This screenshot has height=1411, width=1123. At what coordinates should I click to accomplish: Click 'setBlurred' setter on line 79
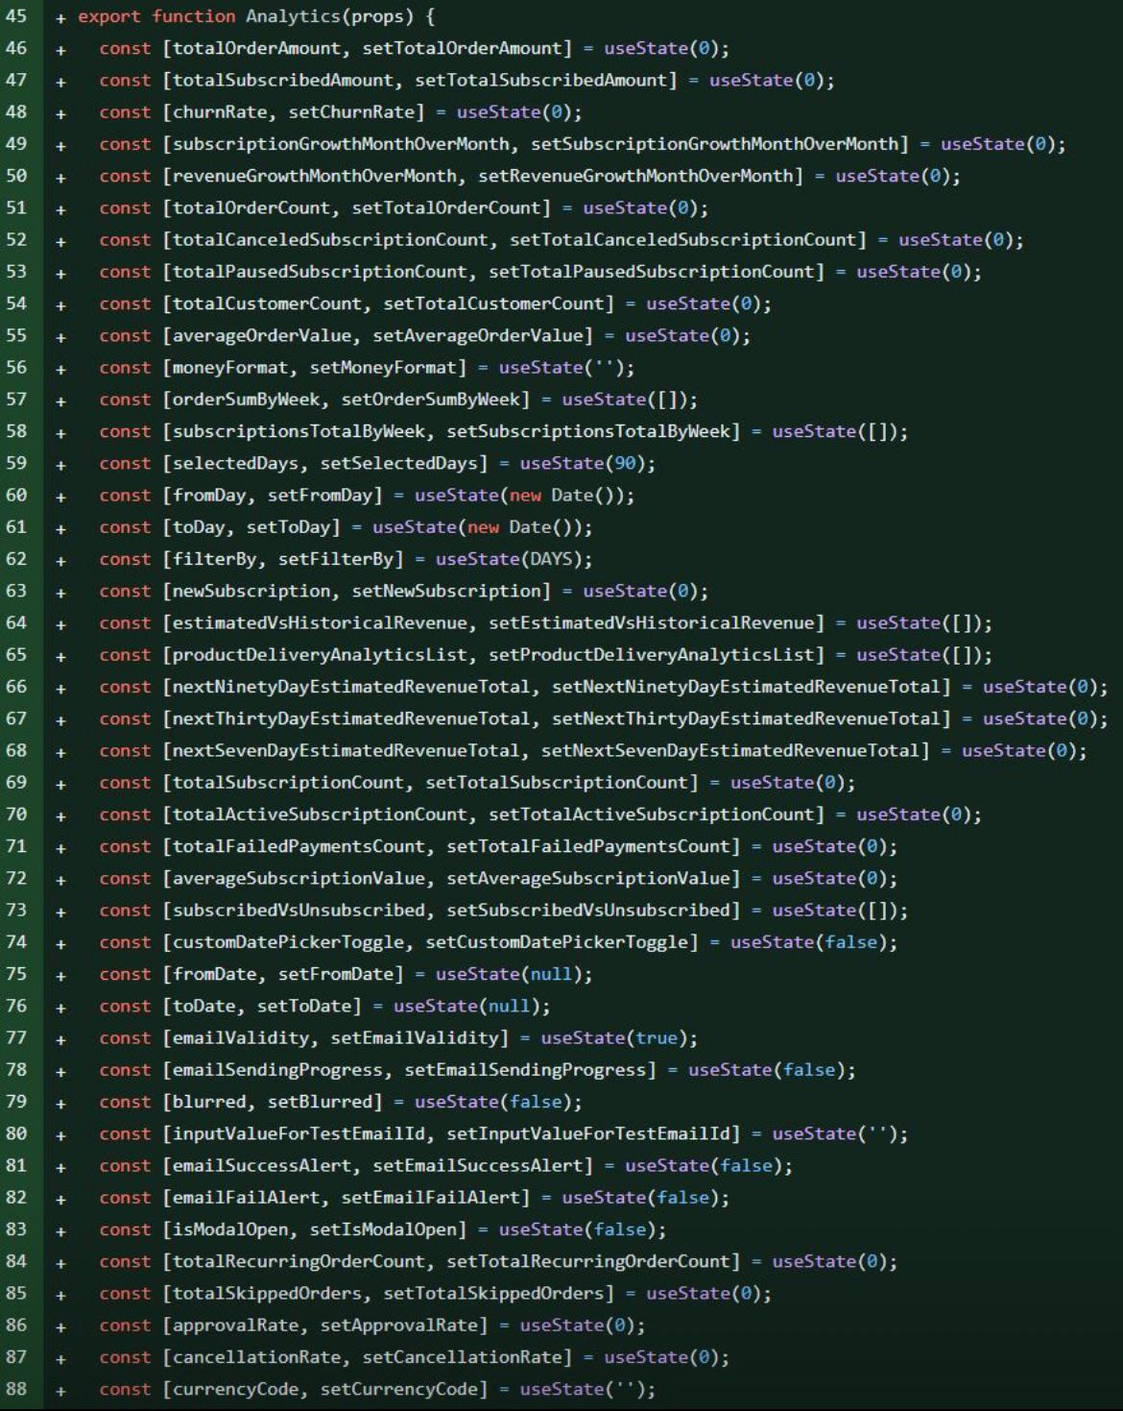[320, 1101]
